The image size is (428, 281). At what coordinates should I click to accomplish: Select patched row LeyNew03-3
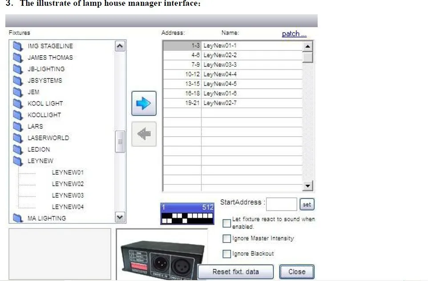[233, 65]
